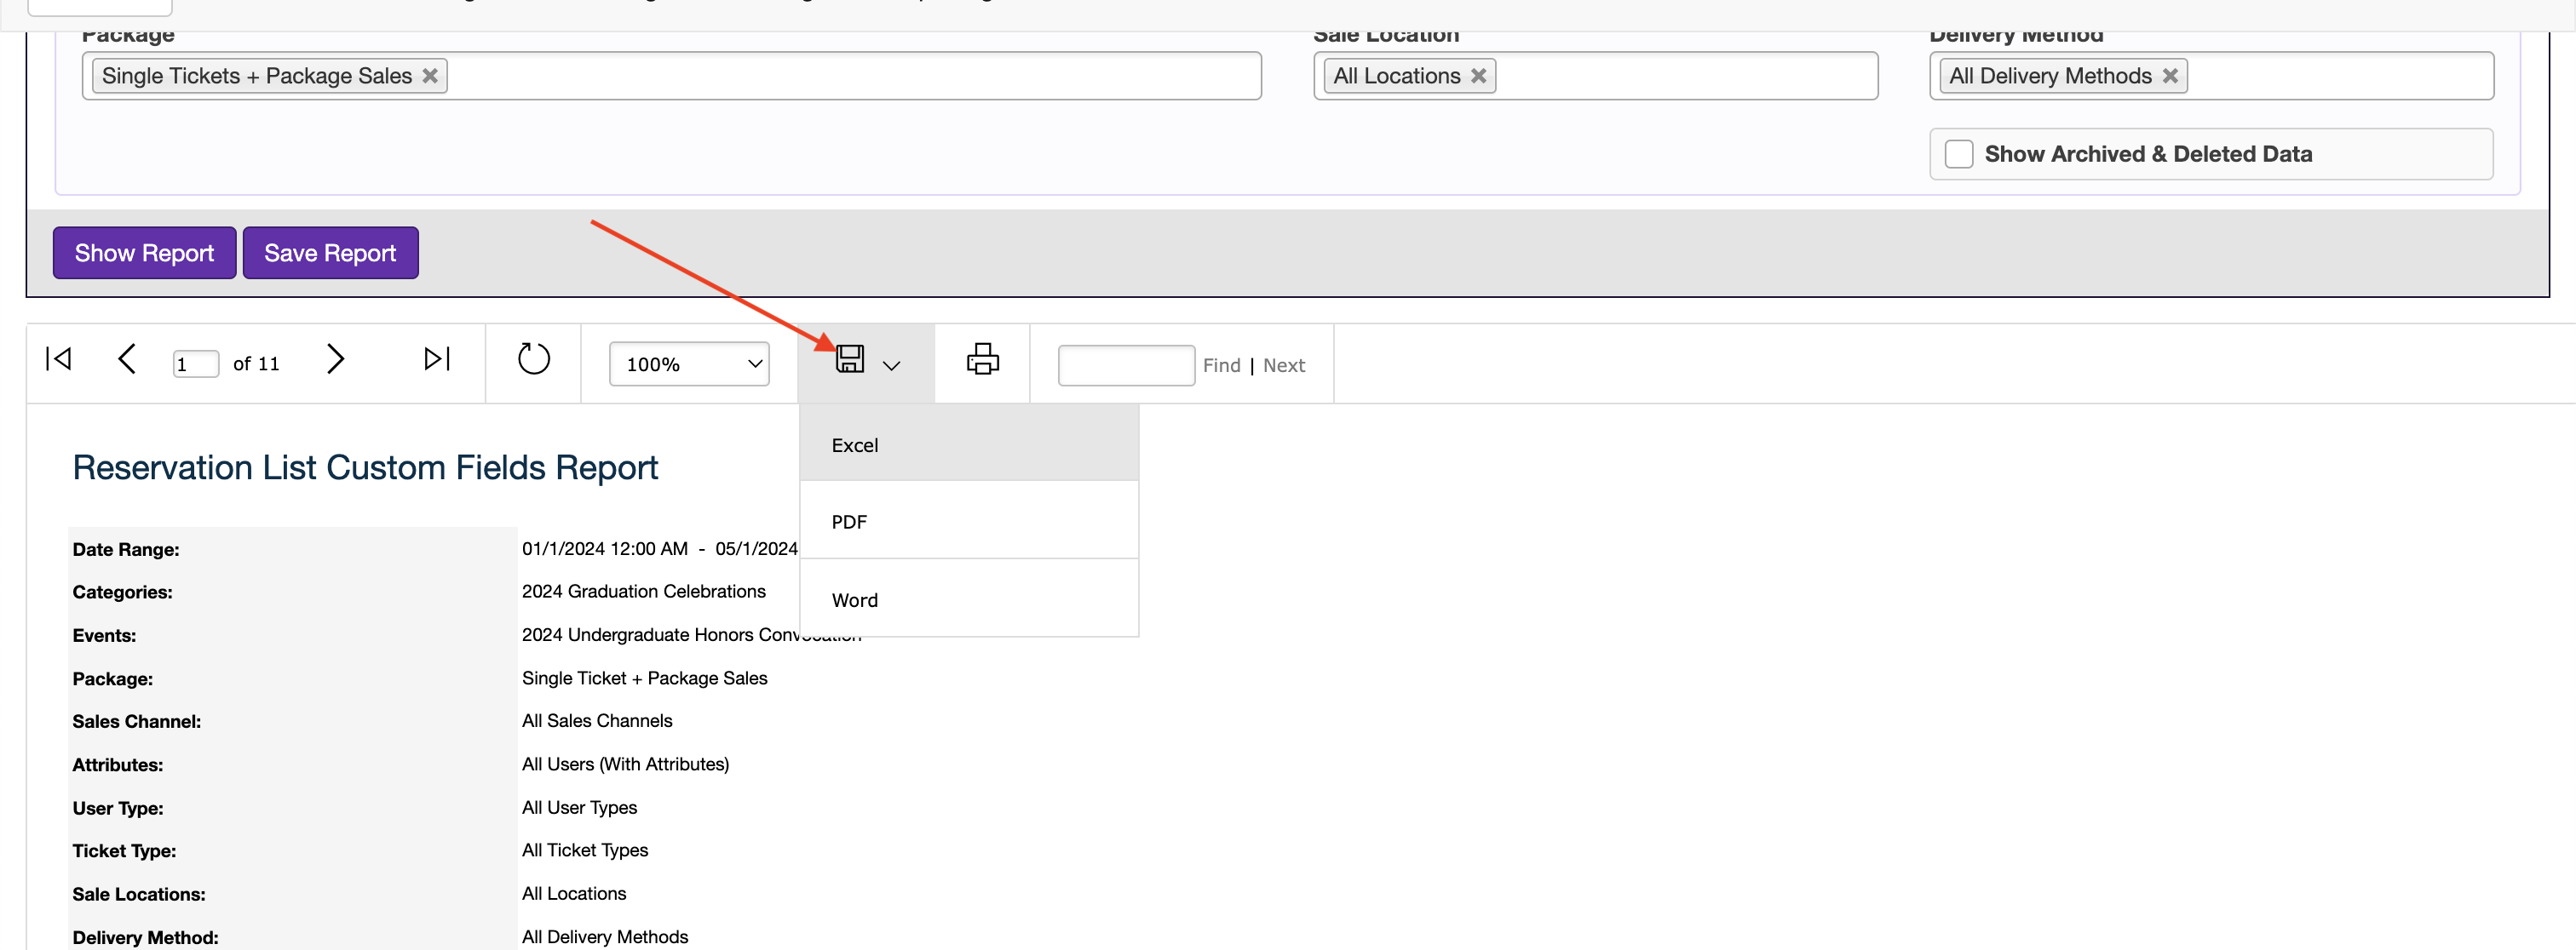The height and width of the screenshot is (950, 2576).
Task: Click the export save disk icon
Action: pyautogui.click(x=850, y=358)
